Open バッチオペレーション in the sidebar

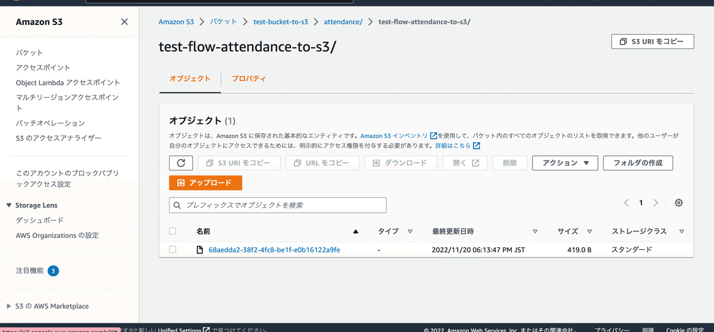click(51, 123)
